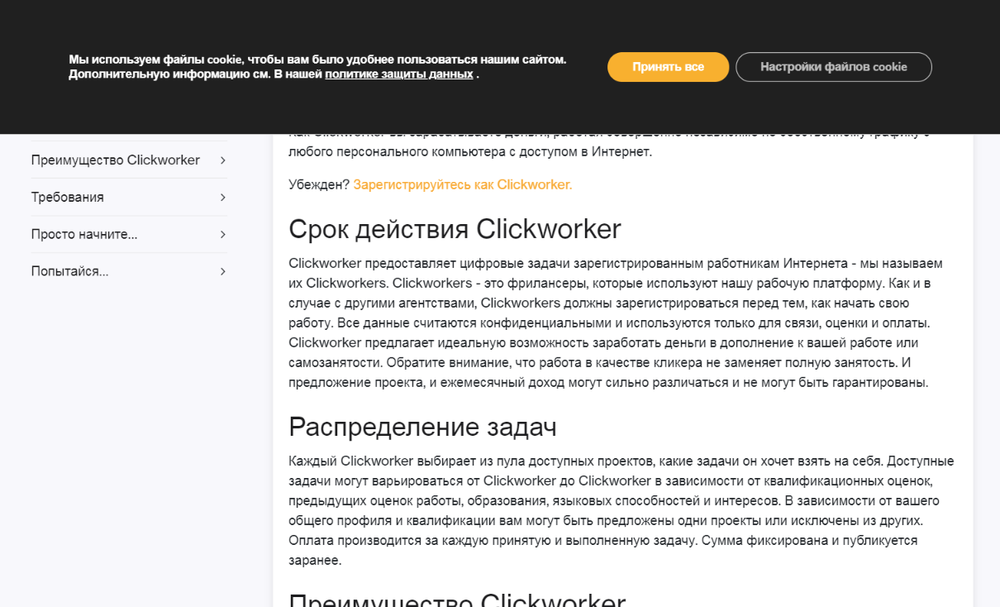Expand the arrow beside 'Требования'
Screen dimensions: 1000x607
(223, 197)
